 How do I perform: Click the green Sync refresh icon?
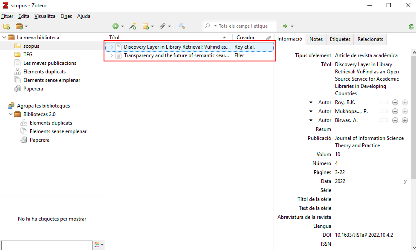[411, 26]
